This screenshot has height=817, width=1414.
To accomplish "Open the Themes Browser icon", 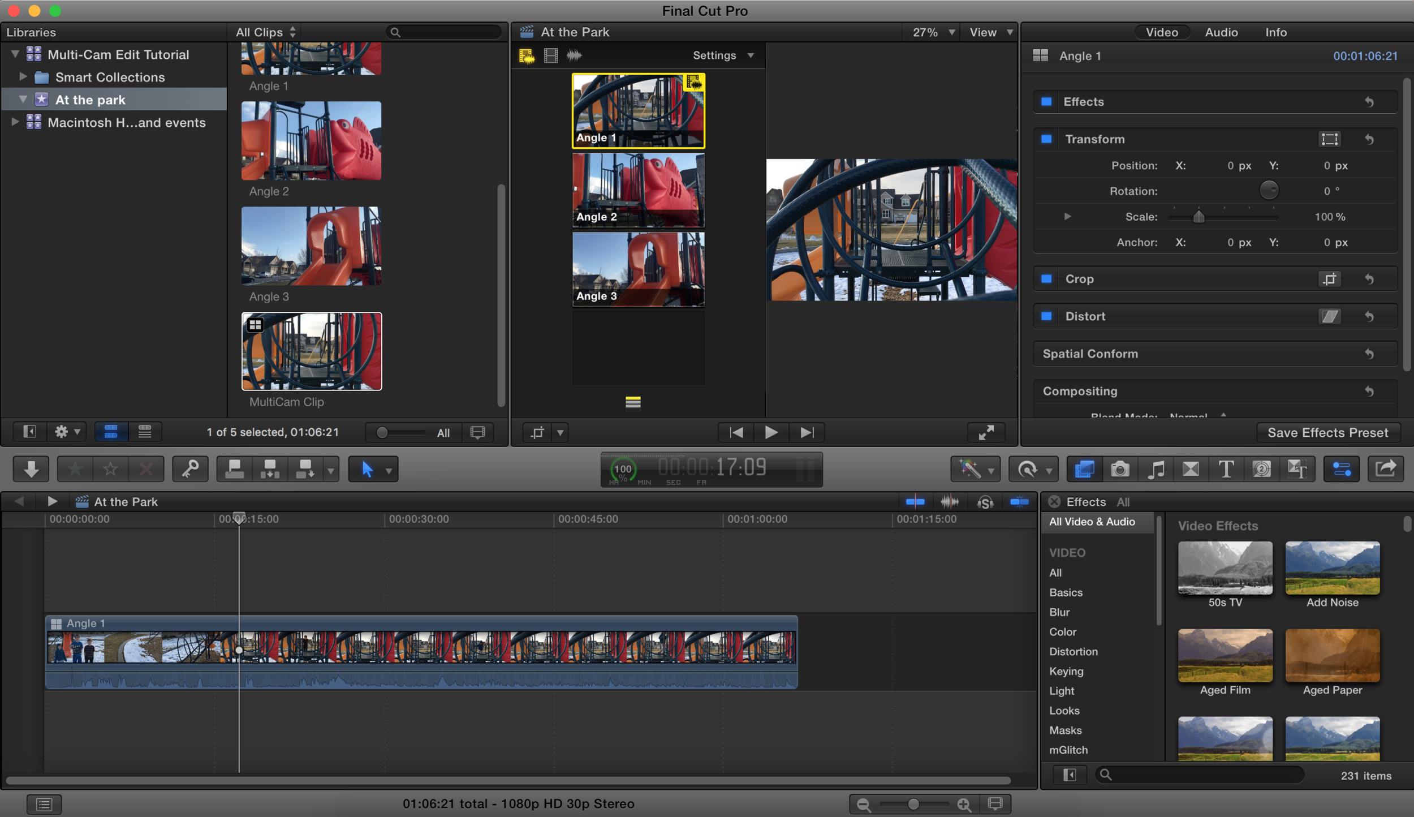I will (x=1297, y=469).
